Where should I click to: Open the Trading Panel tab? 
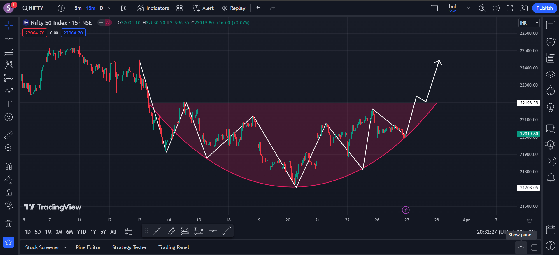pyautogui.click(x=174, y=247)
